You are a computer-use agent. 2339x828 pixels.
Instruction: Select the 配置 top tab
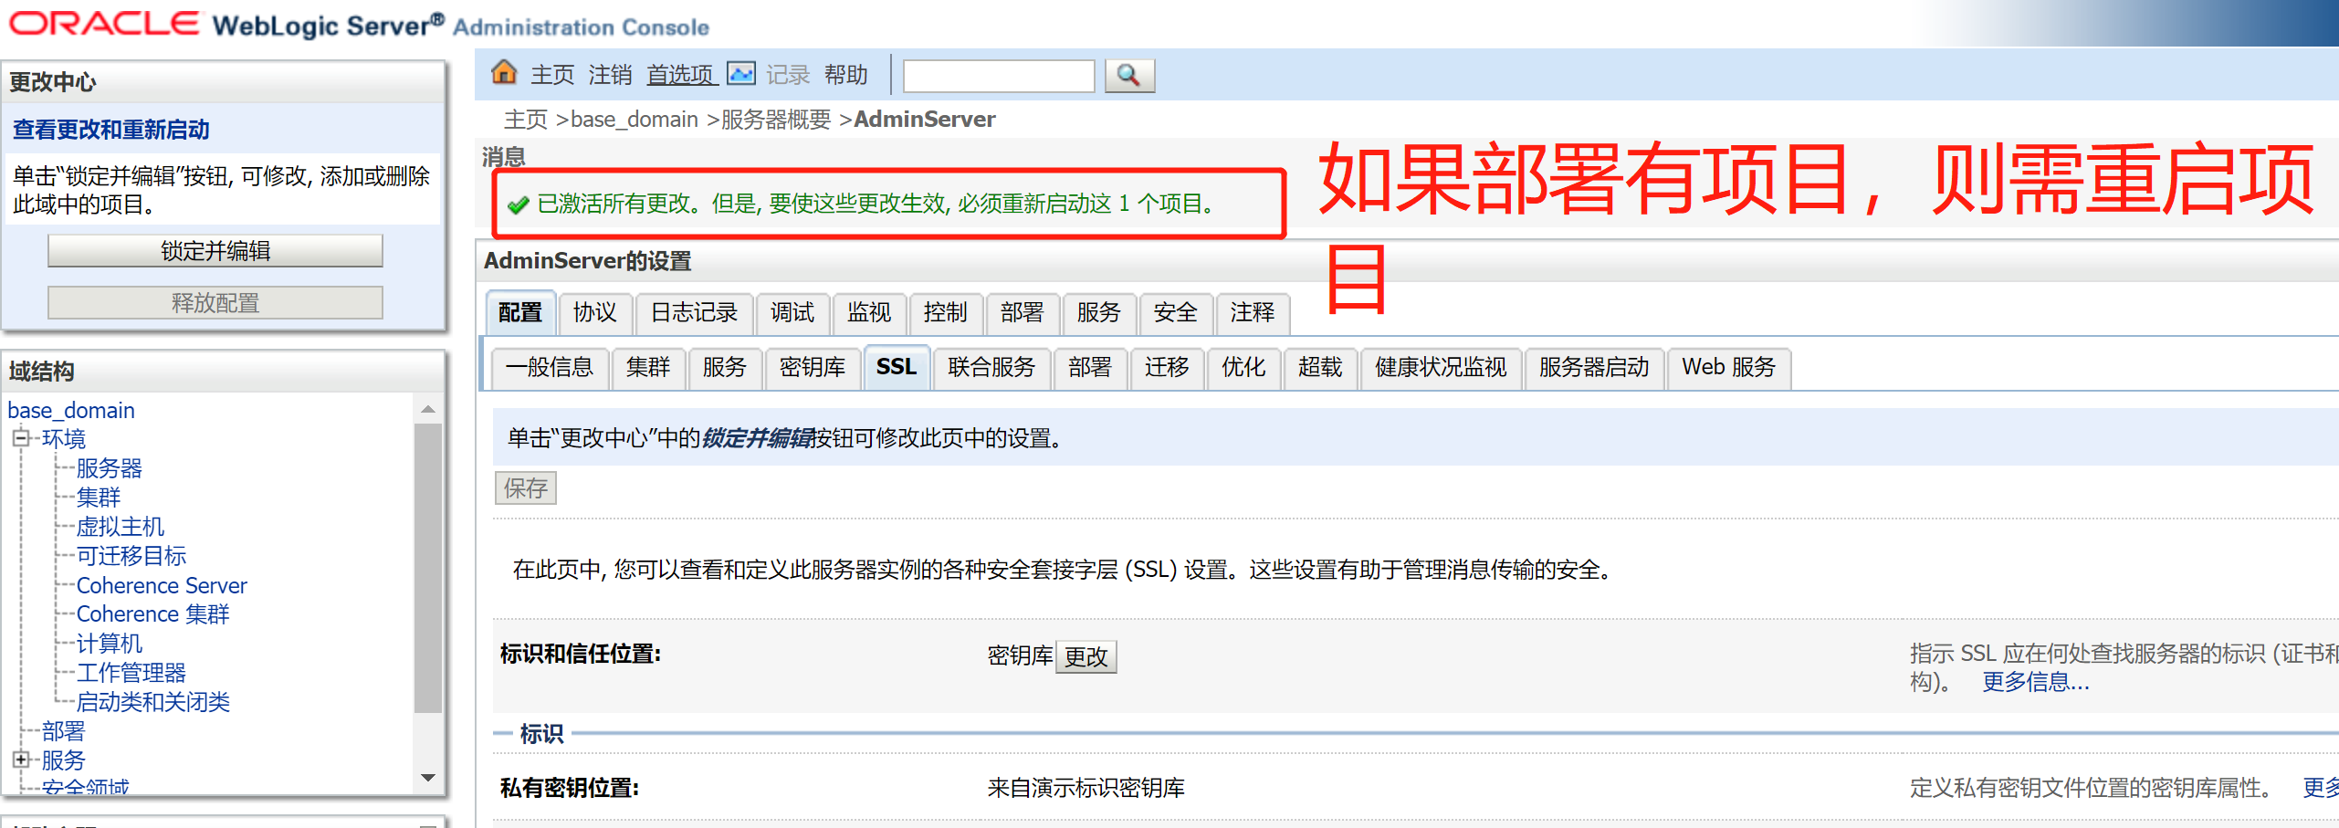(520, 313)
